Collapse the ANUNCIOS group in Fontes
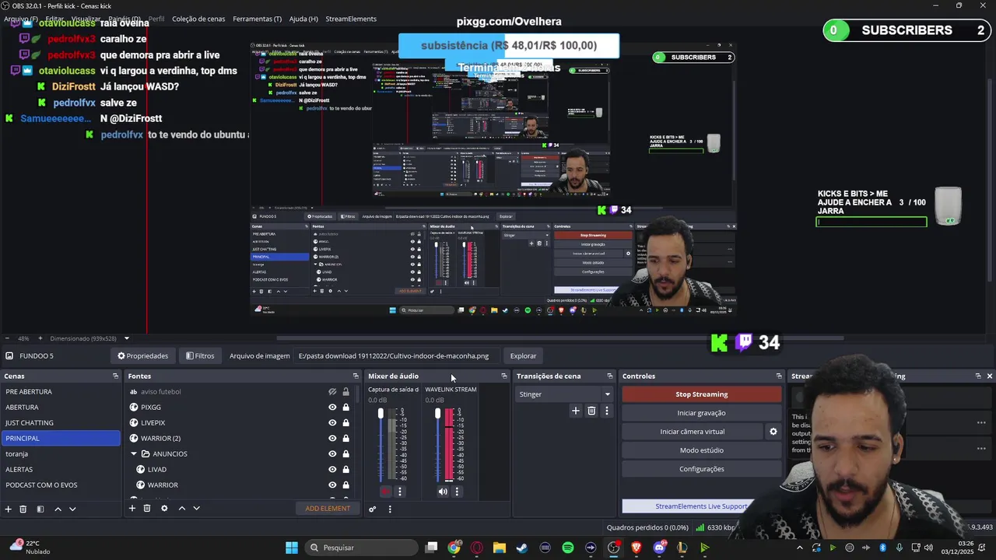 click(134, 454)
